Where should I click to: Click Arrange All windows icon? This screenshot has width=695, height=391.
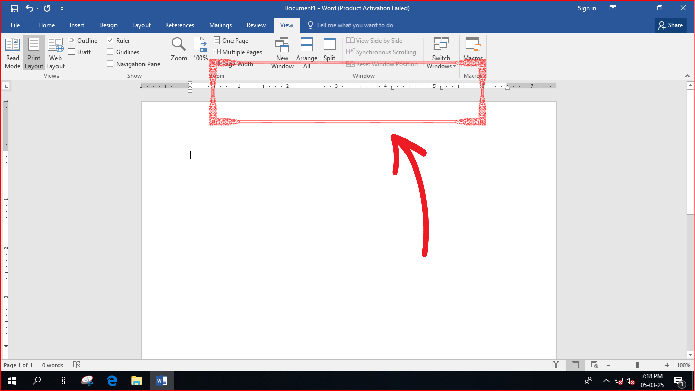click(307, 53)
